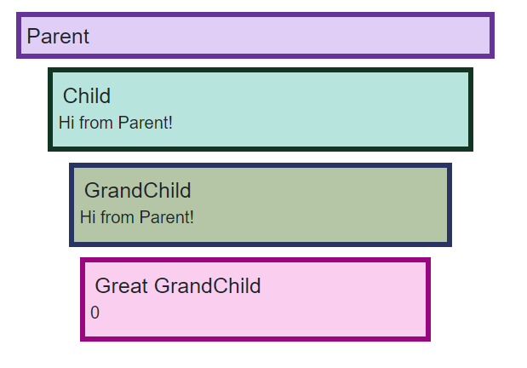The height and width of the screenshot is (368, 527).
Task: Click the purple left border of Parent box
Action: 19,36
